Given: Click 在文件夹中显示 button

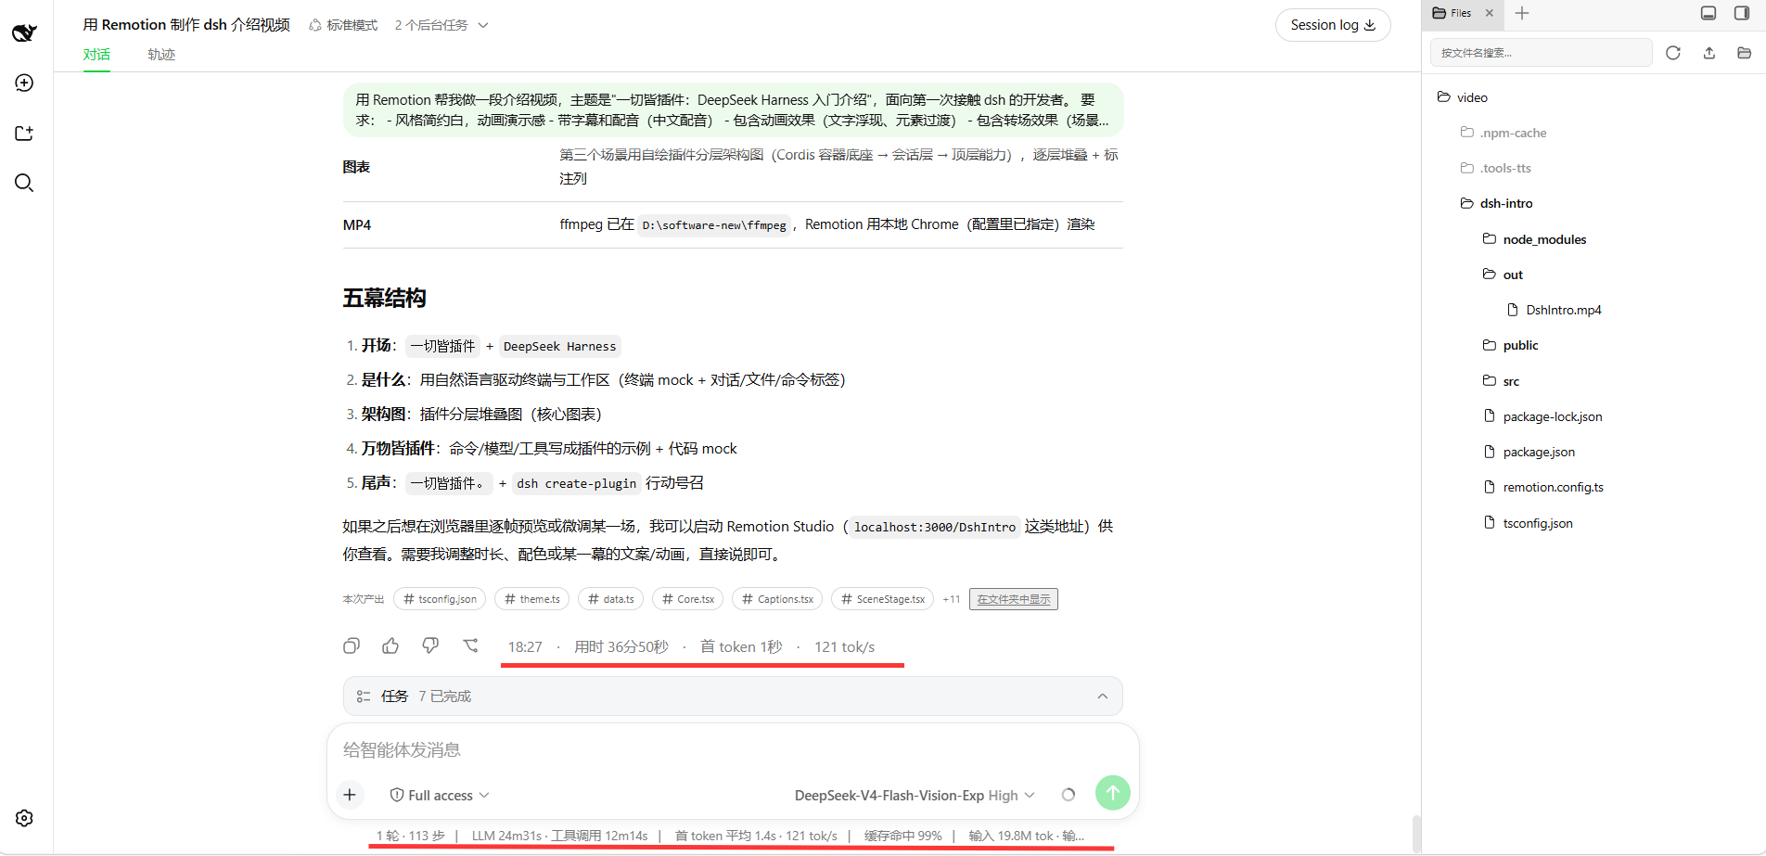Looking at the screenshot, I should click(1014, 599).
